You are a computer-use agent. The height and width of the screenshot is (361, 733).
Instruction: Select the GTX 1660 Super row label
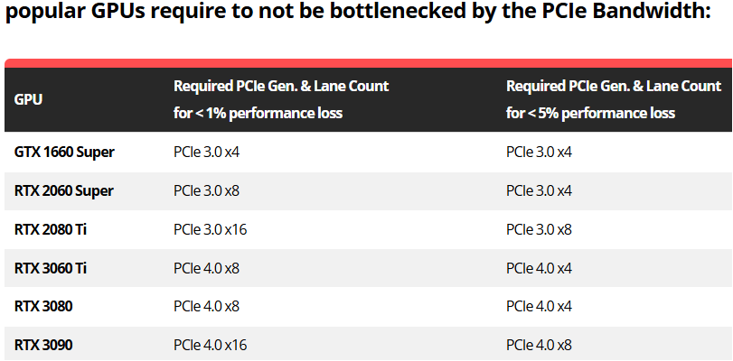point(64,152)
